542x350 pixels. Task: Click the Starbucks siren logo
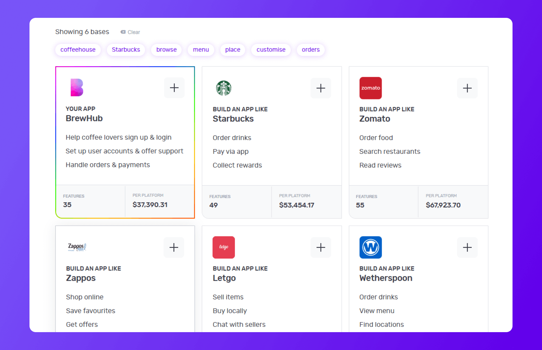point(224,88)
